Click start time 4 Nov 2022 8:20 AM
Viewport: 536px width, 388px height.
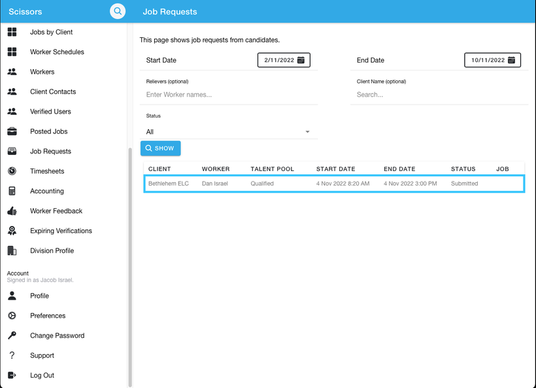pos(343,184)
